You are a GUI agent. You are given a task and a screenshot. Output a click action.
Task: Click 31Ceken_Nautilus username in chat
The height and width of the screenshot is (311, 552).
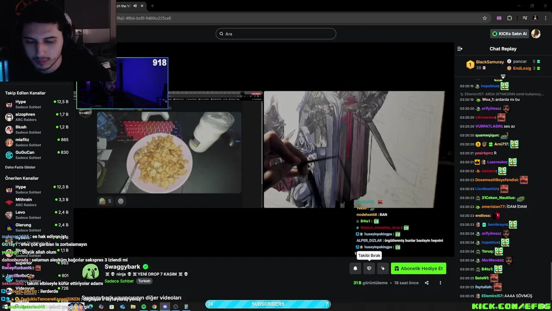pyautogui.click(x=499, y=198)
